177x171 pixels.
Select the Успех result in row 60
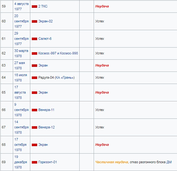(100, 21)
